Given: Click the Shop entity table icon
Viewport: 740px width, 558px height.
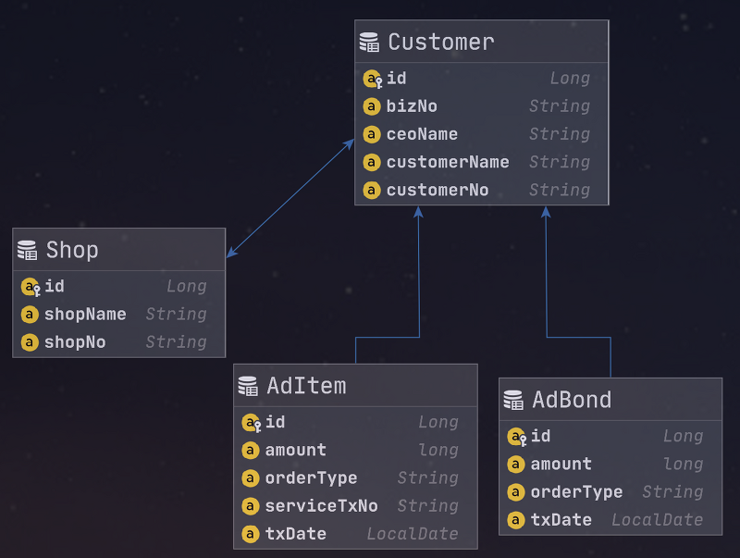Looking at the screenshot, I should click(28, 251).
